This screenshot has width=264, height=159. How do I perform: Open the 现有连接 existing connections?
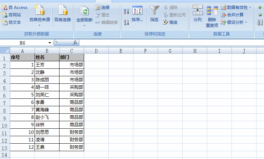(63, 15)
